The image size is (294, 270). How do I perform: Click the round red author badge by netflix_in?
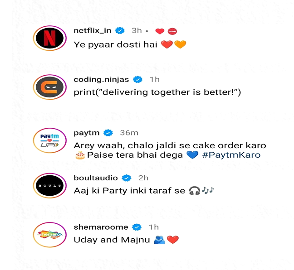click(172, 31)
